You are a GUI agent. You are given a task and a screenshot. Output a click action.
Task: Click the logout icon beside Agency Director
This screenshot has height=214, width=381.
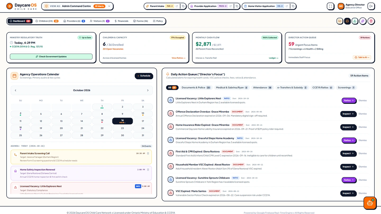[371, 6]
